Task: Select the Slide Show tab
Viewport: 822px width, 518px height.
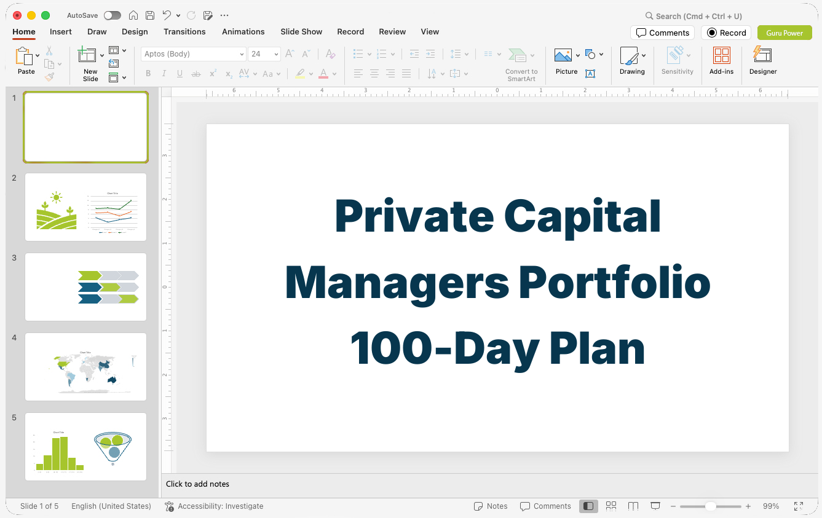Action: 301,31
